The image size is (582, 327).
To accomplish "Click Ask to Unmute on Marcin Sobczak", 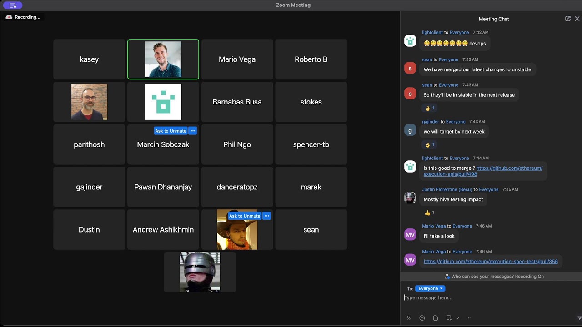I will (x=171, y=131).
